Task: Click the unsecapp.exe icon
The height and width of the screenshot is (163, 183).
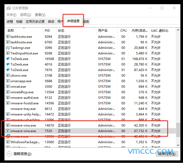Action: (8, 81)
